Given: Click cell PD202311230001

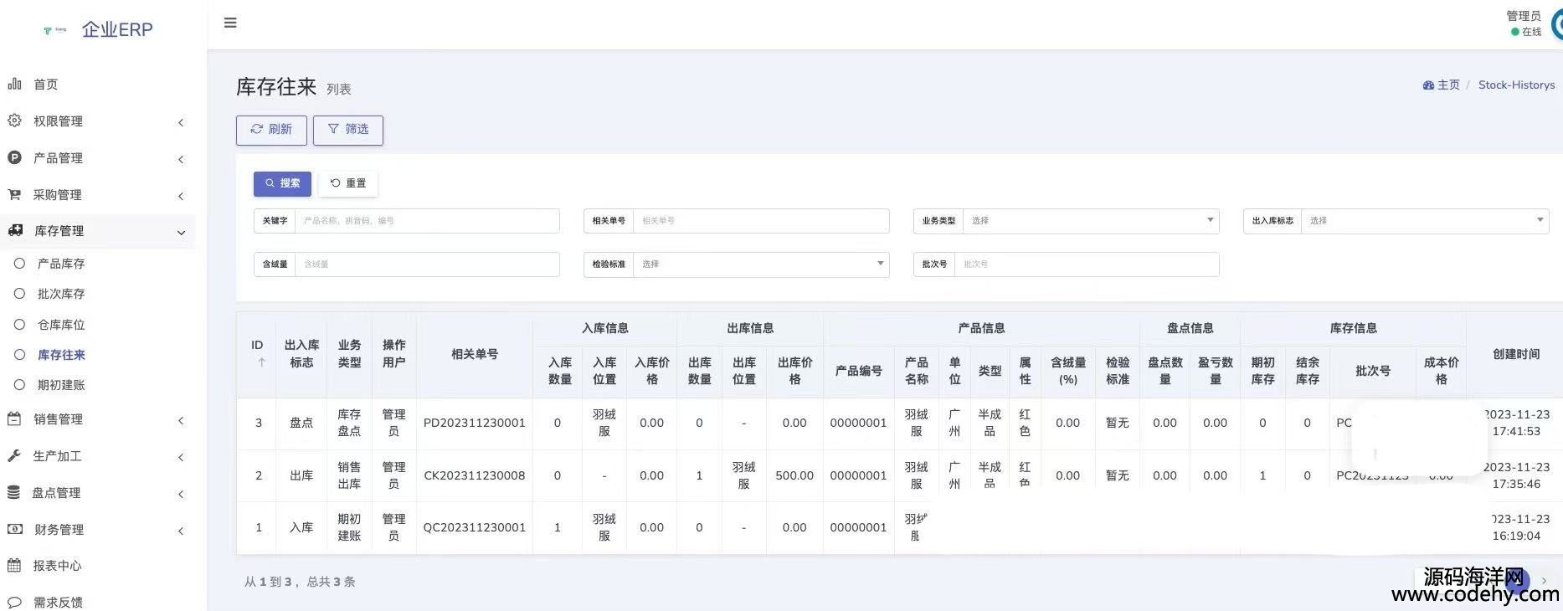Looking at the screenshot, I should coord(475,424).
